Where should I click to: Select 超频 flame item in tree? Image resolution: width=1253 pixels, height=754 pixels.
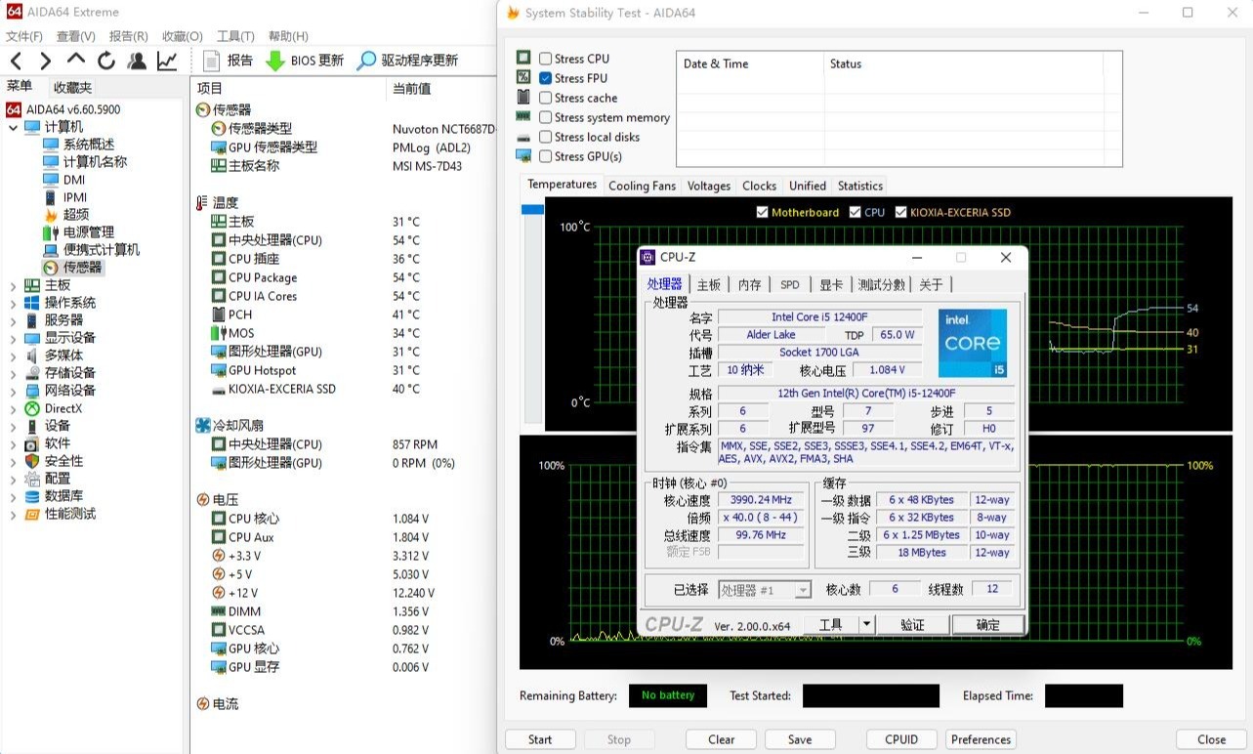(x=76, y=215)
